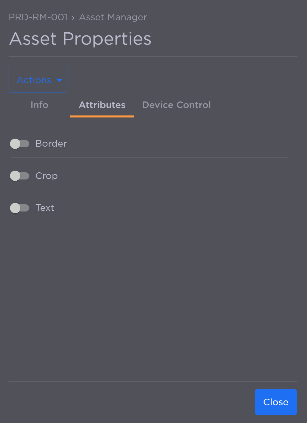Disable Border if currently enabled
Image resolution: width=307 pixels, height=423 pixels.
click(x=20, y=144)
